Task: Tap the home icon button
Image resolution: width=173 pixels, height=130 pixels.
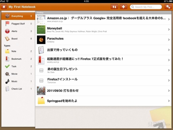Action: 4,7
